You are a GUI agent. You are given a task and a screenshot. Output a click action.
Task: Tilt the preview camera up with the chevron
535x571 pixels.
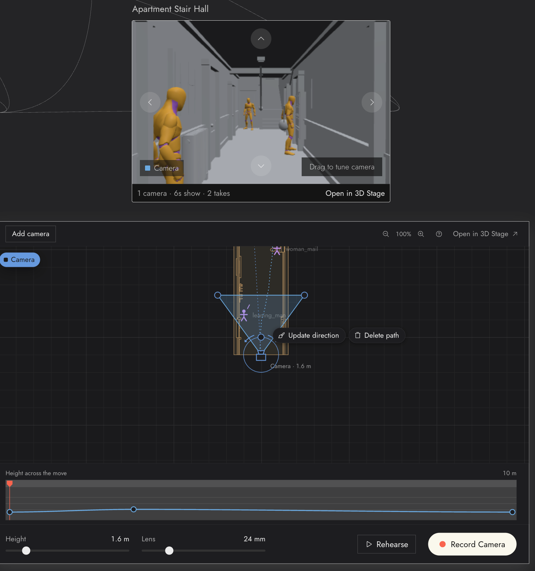[x=261, y=39]
